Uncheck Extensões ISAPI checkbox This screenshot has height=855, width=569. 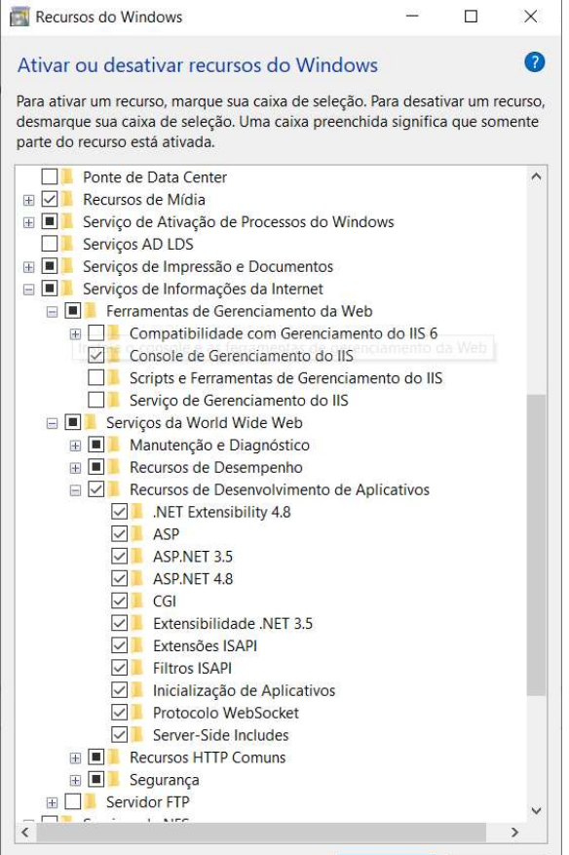click(120, 645)
